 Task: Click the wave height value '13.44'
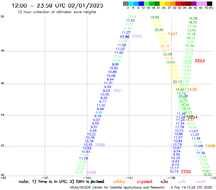85,155
